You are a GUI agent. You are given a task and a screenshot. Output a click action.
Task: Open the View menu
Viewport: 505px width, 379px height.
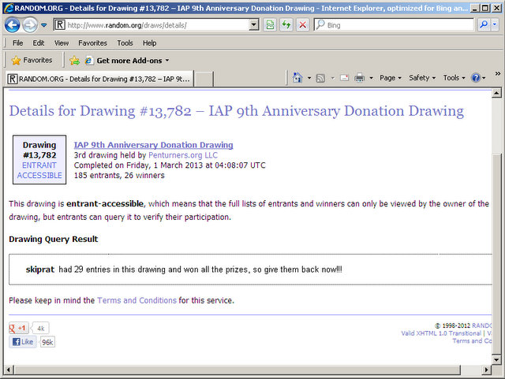pos(62,43)
